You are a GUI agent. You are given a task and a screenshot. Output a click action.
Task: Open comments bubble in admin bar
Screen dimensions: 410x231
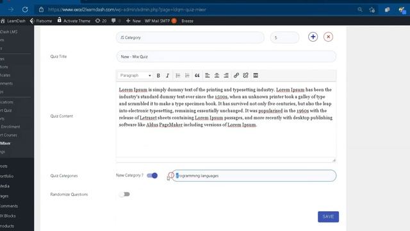coord(116,21)
